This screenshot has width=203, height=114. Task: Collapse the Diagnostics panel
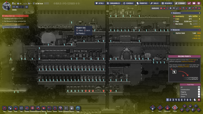(172, 13)
